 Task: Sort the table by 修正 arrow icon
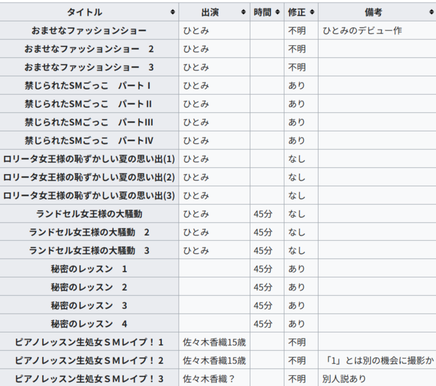312,12
